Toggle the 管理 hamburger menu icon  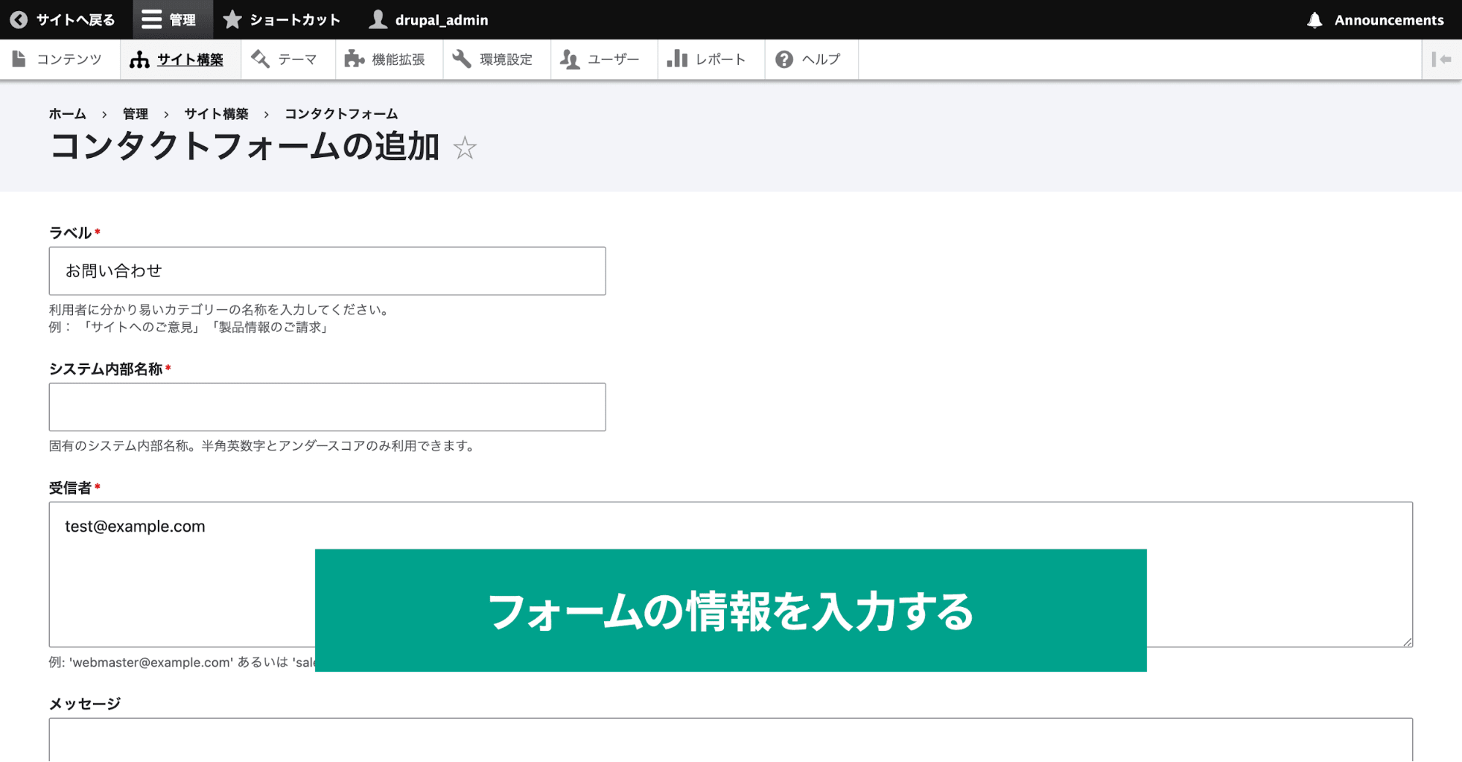click(x=151, y=20)
